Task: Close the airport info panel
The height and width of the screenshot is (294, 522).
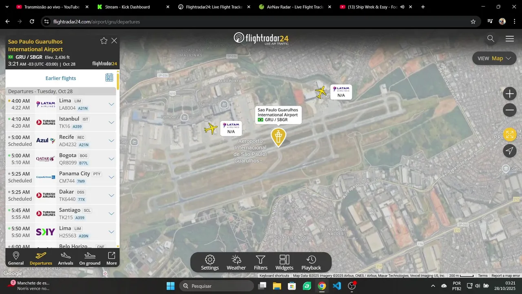Action: pos(114,41)
